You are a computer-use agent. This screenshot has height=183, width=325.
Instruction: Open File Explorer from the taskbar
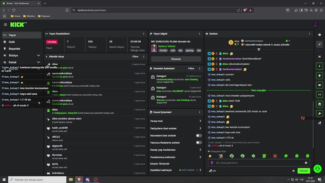coord(71,180)
